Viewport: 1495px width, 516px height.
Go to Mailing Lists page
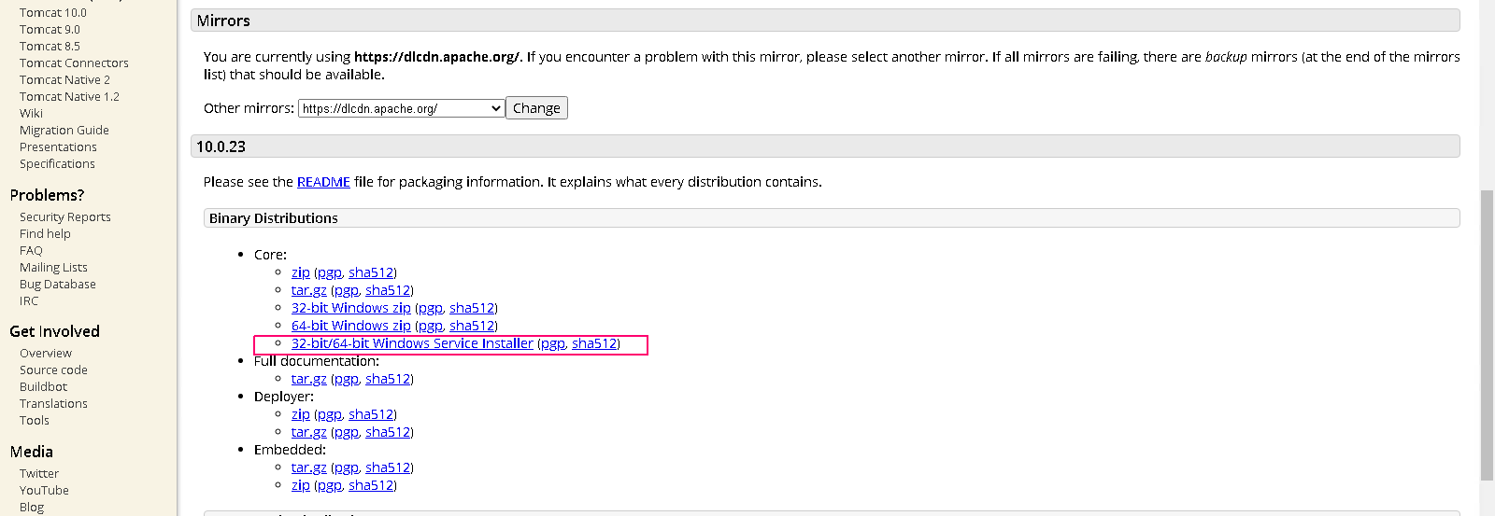pos(53,268)
